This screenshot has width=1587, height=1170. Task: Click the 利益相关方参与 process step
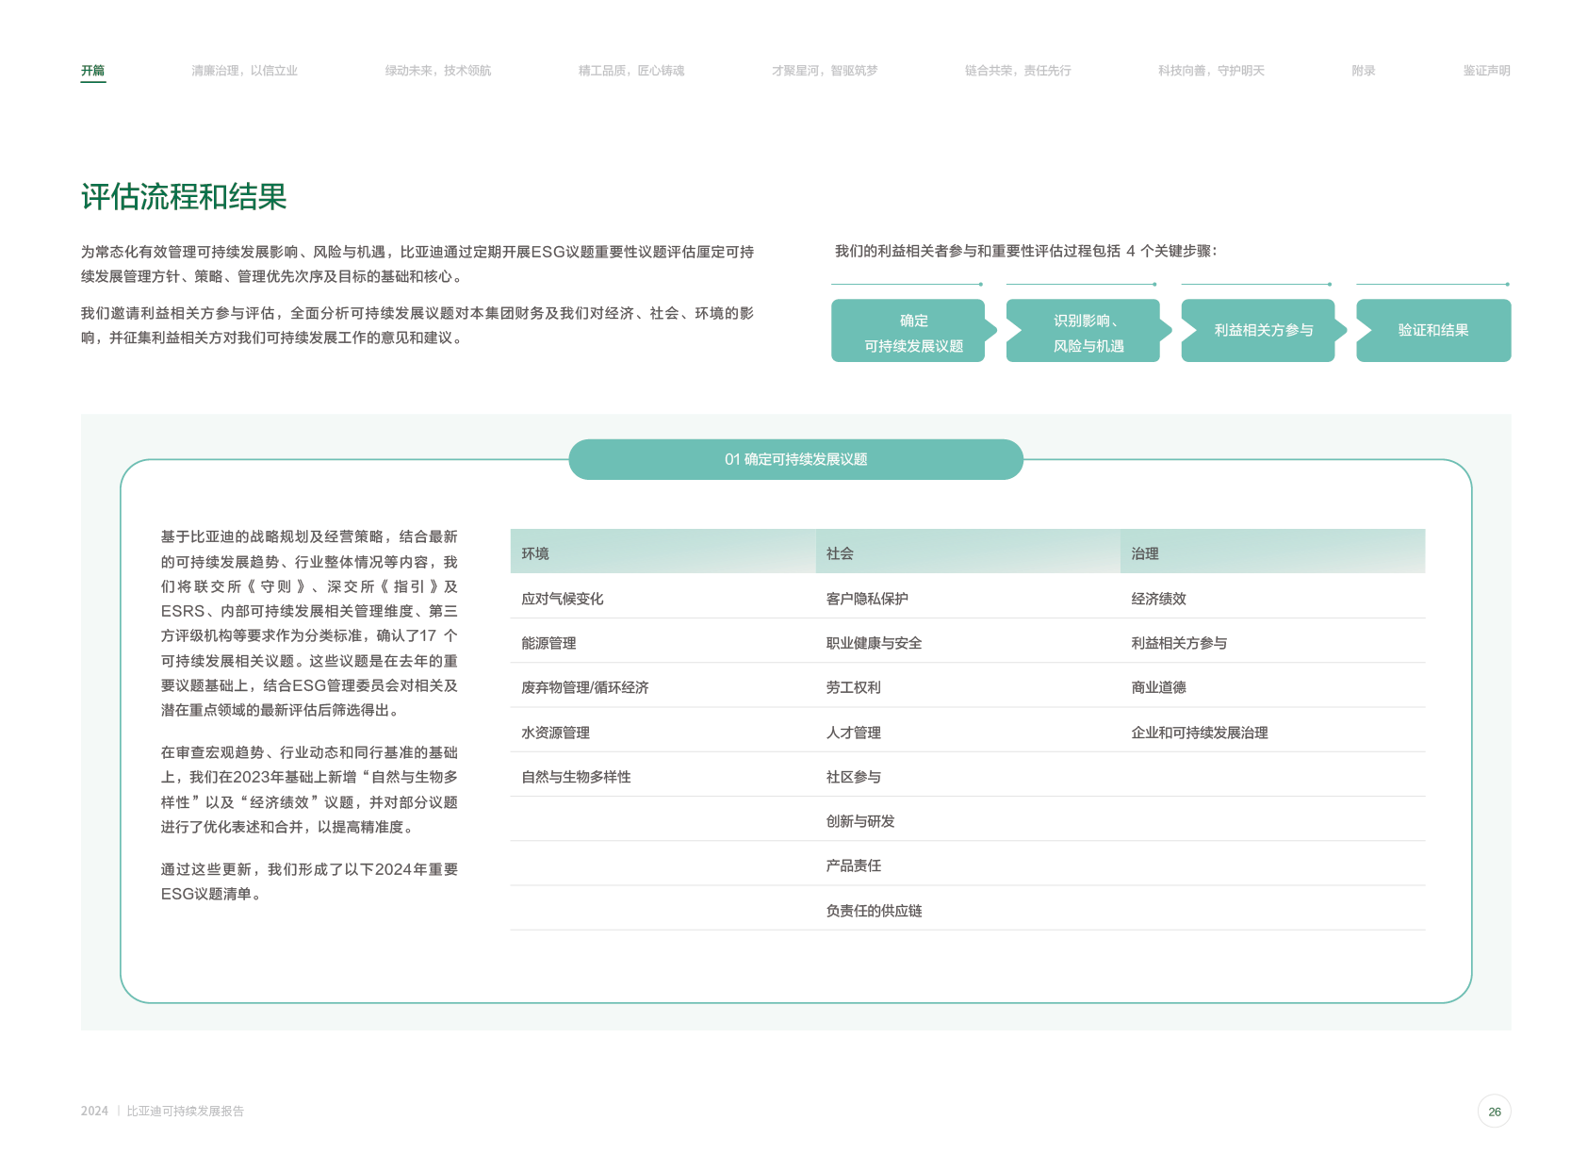coord(1259,331)
